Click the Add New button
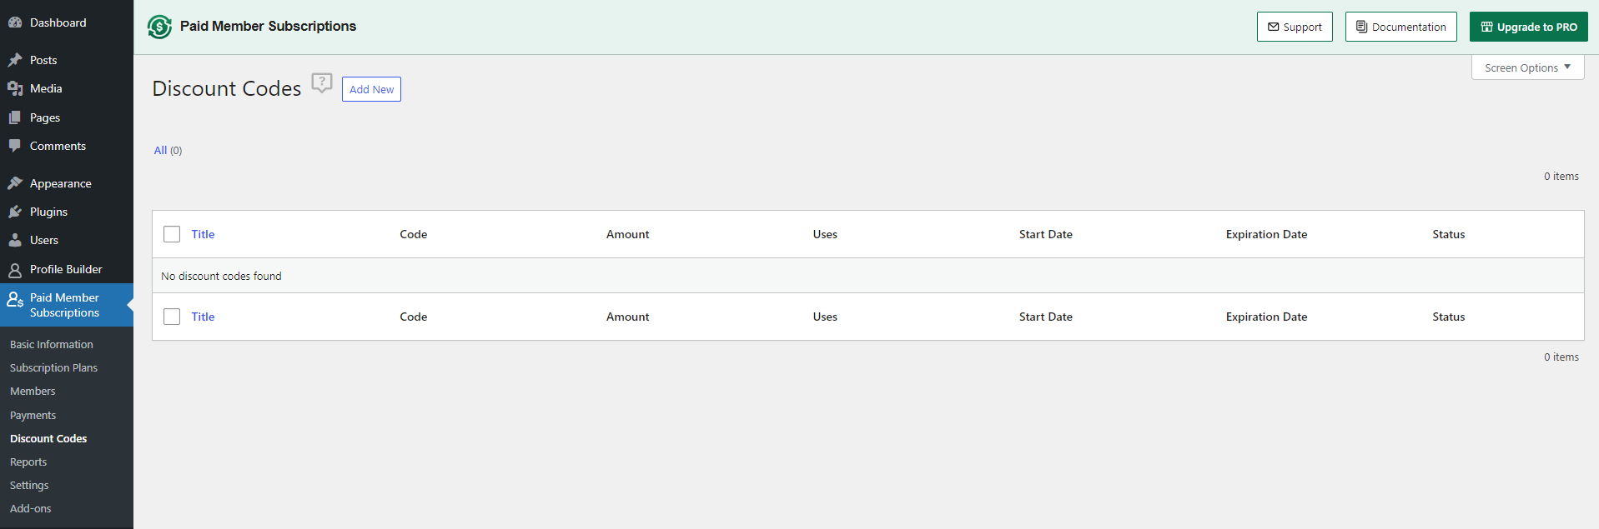 (371, 89)
